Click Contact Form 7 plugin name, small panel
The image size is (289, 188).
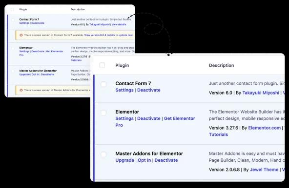[29, 19]
